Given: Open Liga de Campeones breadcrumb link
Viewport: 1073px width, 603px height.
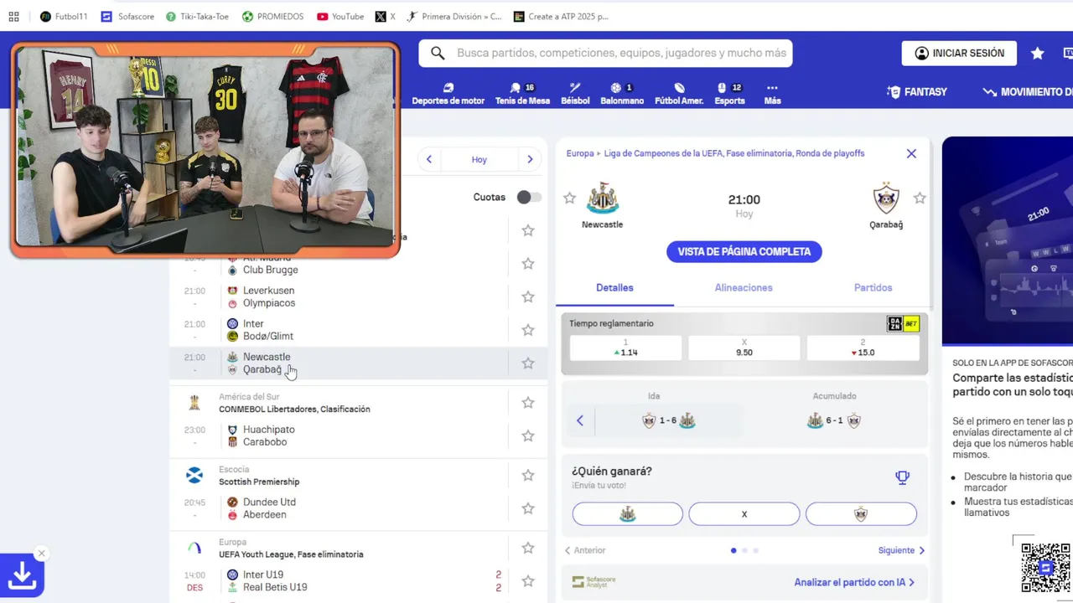Looking at the screenshot, I should point(733,153).
